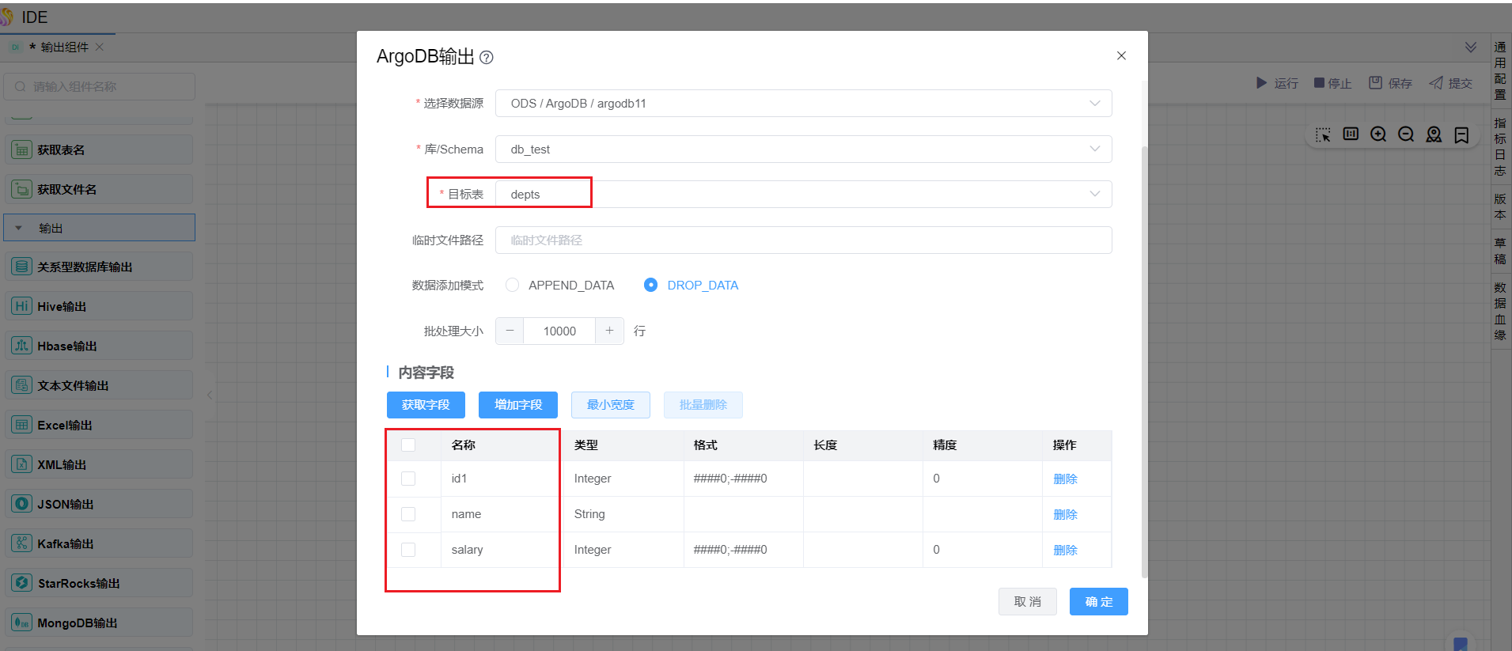Open the 选择数据源 dropdown
Image resolution: width=1512 pixels, height=651 pixels.
(803, 104)
